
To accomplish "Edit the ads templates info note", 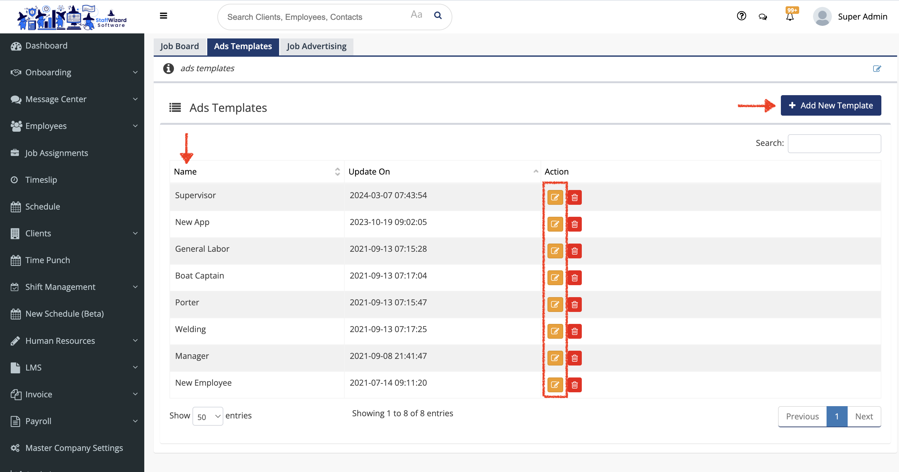I will coord(877,68).
